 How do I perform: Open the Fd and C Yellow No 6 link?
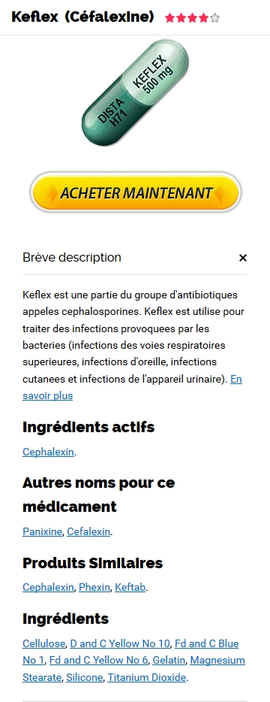click(100, 660)
